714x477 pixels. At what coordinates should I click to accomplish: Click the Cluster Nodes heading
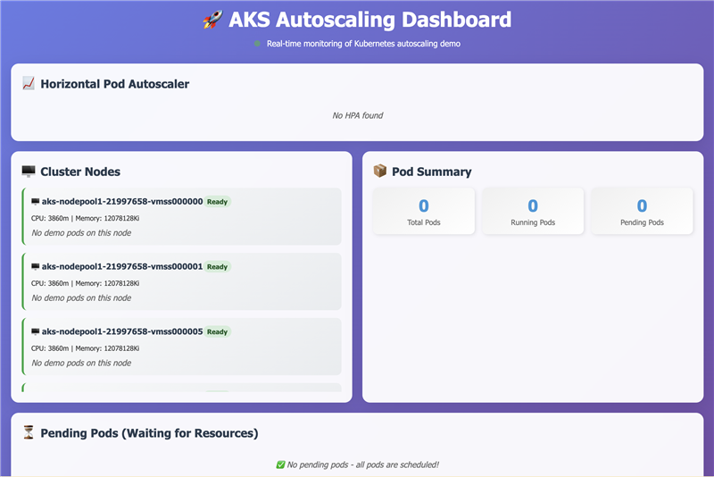click(x=80, y=172)
